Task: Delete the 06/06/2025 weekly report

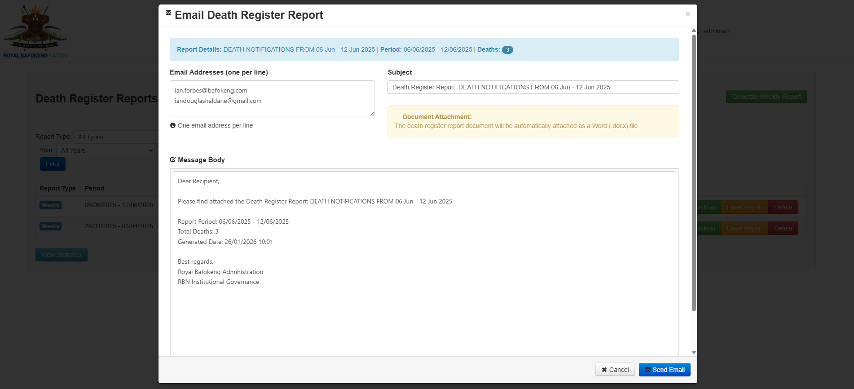Action: click(783, 207)
